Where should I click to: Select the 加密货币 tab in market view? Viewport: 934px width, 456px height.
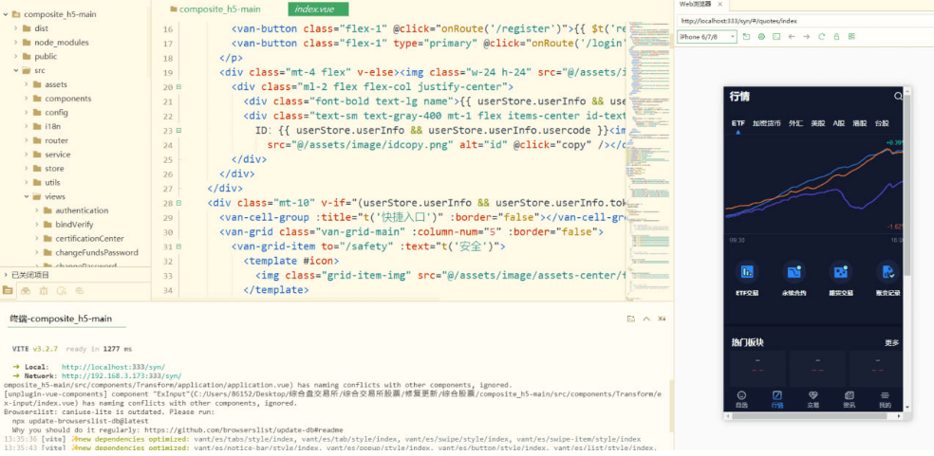(x=765, y=123)
